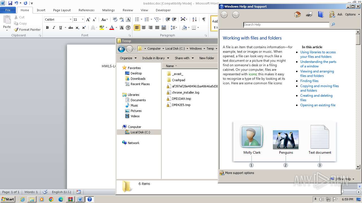Click the Help back arrow button

(x=224, y=15)
